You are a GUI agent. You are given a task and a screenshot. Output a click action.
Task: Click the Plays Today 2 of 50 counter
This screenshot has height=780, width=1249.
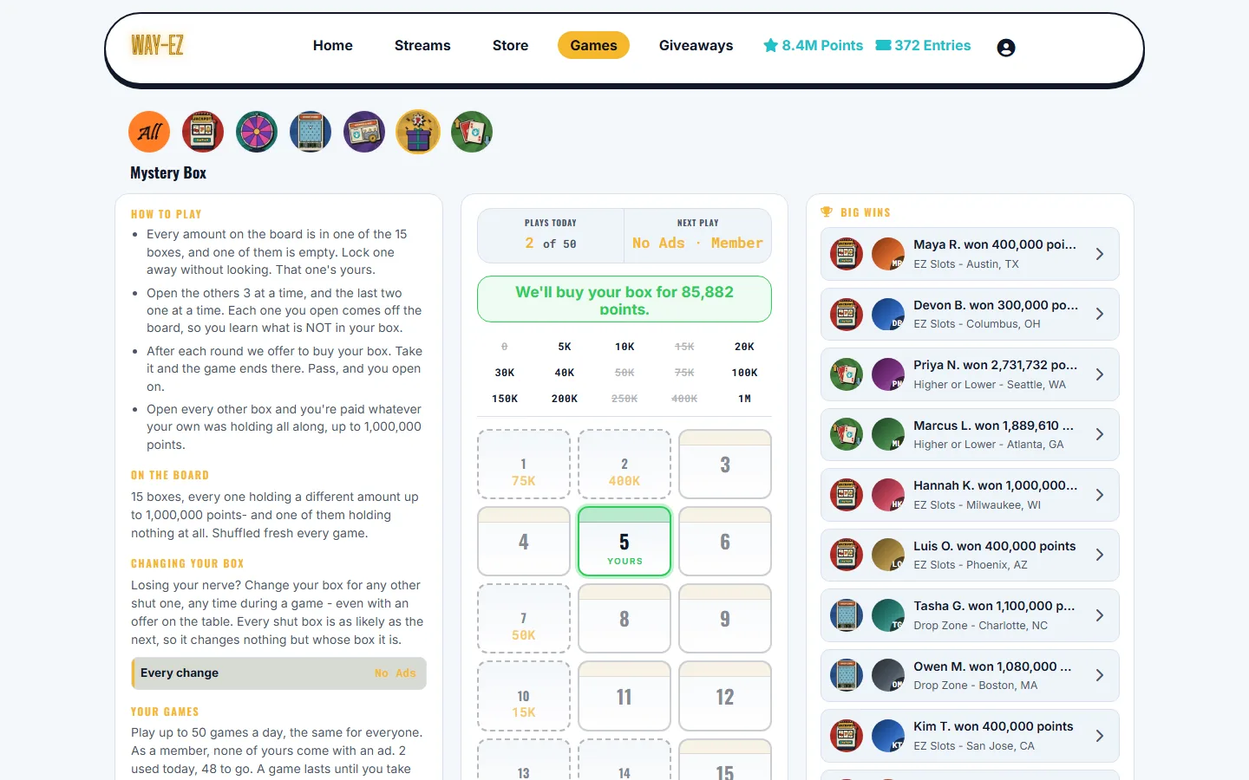(x=551, y=235)
